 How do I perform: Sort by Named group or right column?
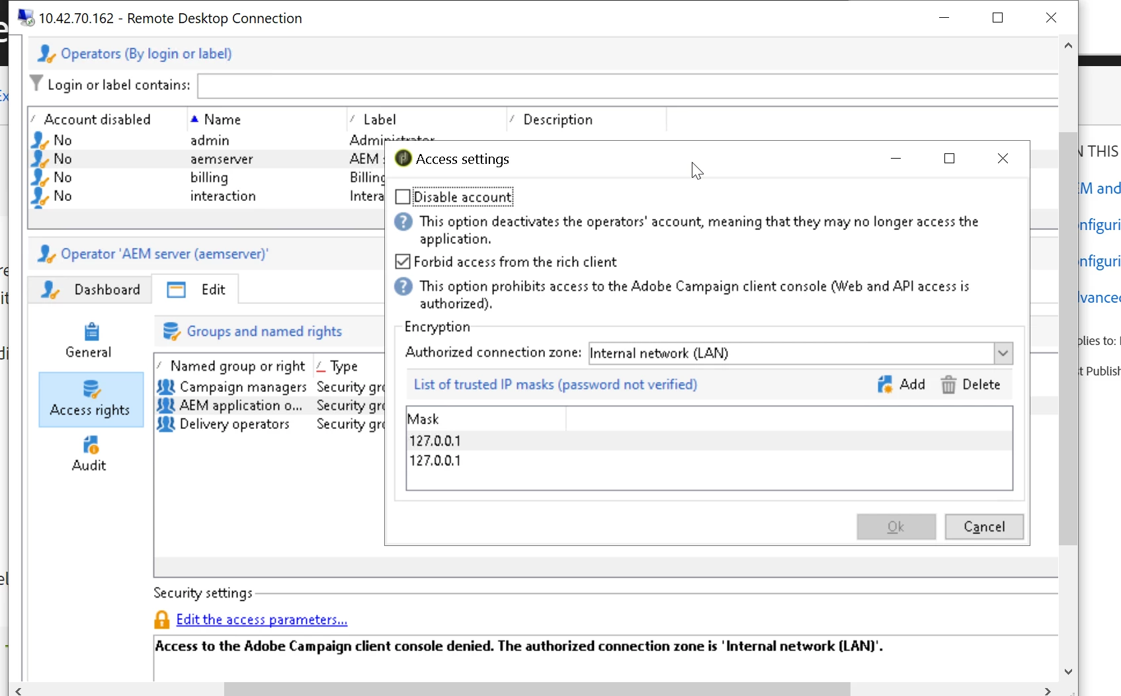coord(233,366)
